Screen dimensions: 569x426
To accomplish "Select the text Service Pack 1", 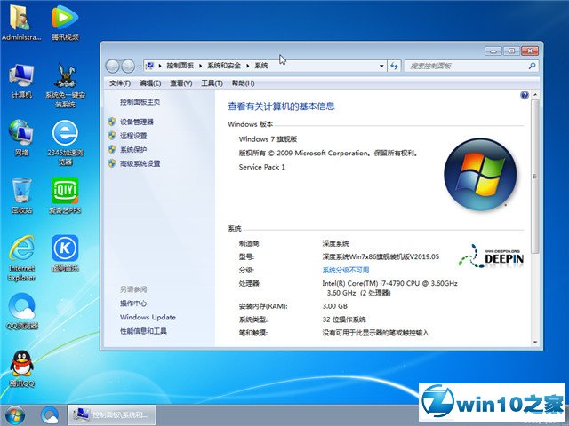I will point(262,167).
